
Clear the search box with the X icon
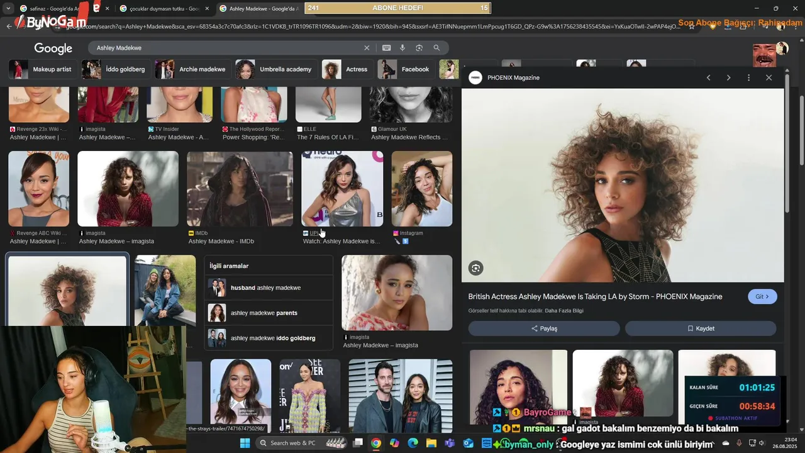point(367,48)
